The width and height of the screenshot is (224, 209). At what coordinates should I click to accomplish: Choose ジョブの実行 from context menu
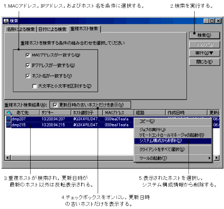pyautogui.click(x=173, y=129)
